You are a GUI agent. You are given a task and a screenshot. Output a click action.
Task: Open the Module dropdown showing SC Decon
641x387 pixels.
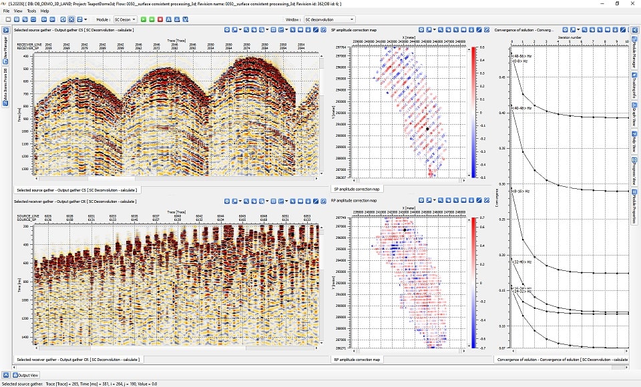(x=125, y=20)
